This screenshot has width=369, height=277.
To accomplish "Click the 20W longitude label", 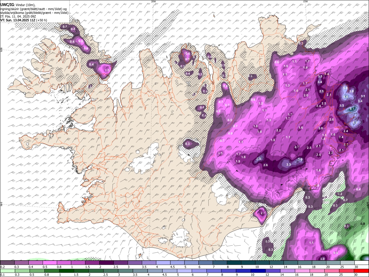I will pos(153,1).
